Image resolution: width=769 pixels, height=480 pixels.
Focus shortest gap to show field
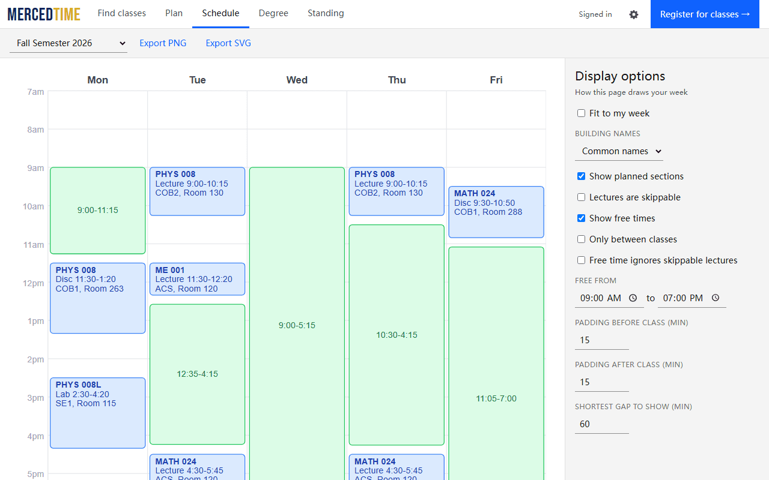tap(602, 424)
